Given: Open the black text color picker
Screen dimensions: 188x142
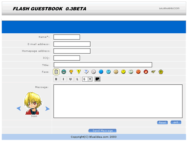Looking at the screenshot, I should point(97,79).
